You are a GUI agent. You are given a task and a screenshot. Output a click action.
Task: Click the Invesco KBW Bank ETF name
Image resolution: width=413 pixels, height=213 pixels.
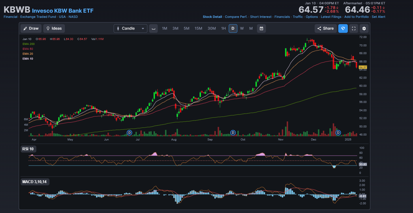(x=63, y=11)
